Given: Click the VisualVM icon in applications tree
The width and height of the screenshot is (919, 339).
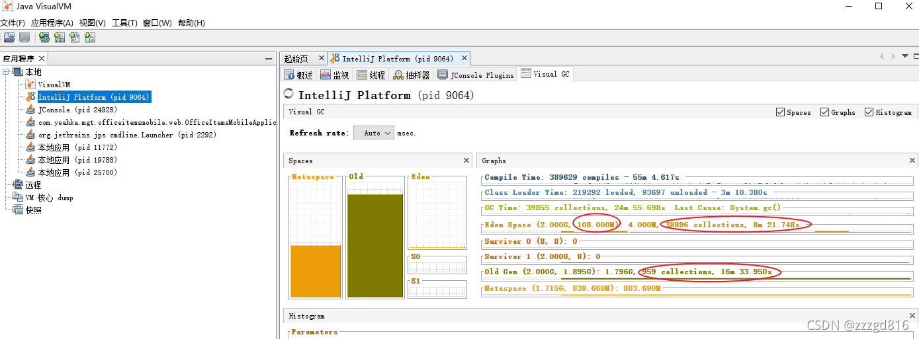Looking at the screenshot, I should pos(30,85).
